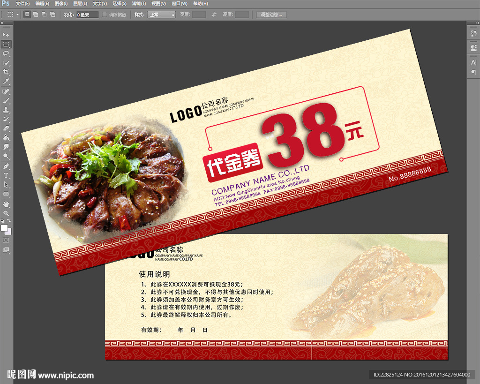Select the Lasso tool
This screenshot has width=480, height=384.
[6, 53]
